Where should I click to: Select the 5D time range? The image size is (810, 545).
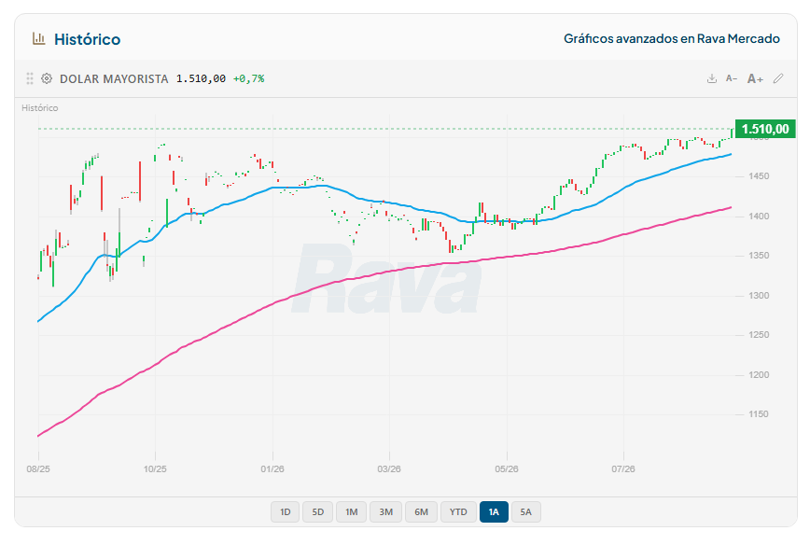tap(317, 512)
